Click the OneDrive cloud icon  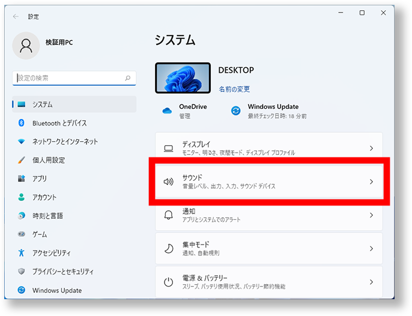point(167,111)
